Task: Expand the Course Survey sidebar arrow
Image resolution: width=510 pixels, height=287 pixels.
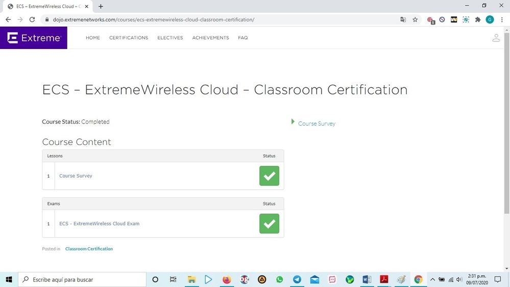Action: pyautogui.click(x=293, y=122)
